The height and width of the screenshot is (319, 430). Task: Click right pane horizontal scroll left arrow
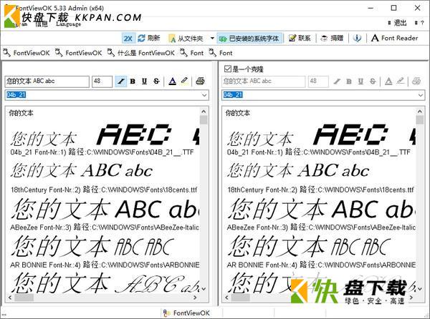coord(226,298)
